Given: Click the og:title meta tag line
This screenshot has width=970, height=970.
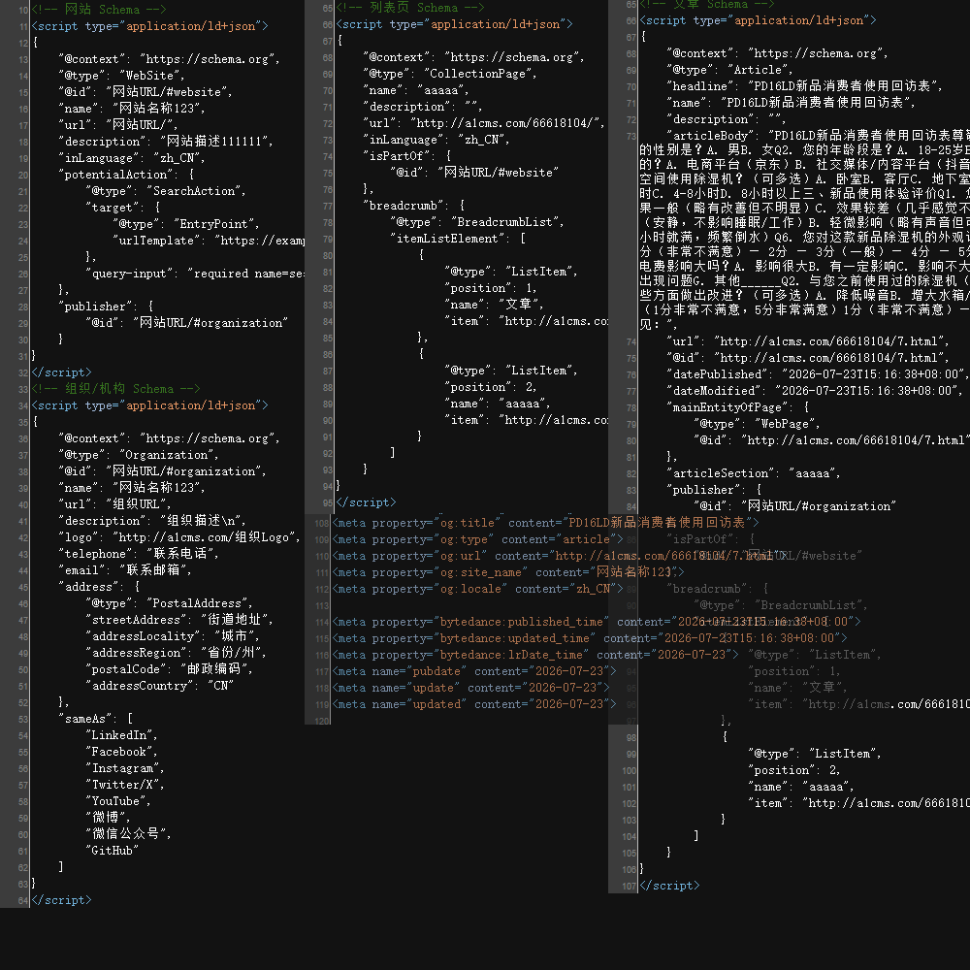Looking at the screenshot, I should click(545, 524).
